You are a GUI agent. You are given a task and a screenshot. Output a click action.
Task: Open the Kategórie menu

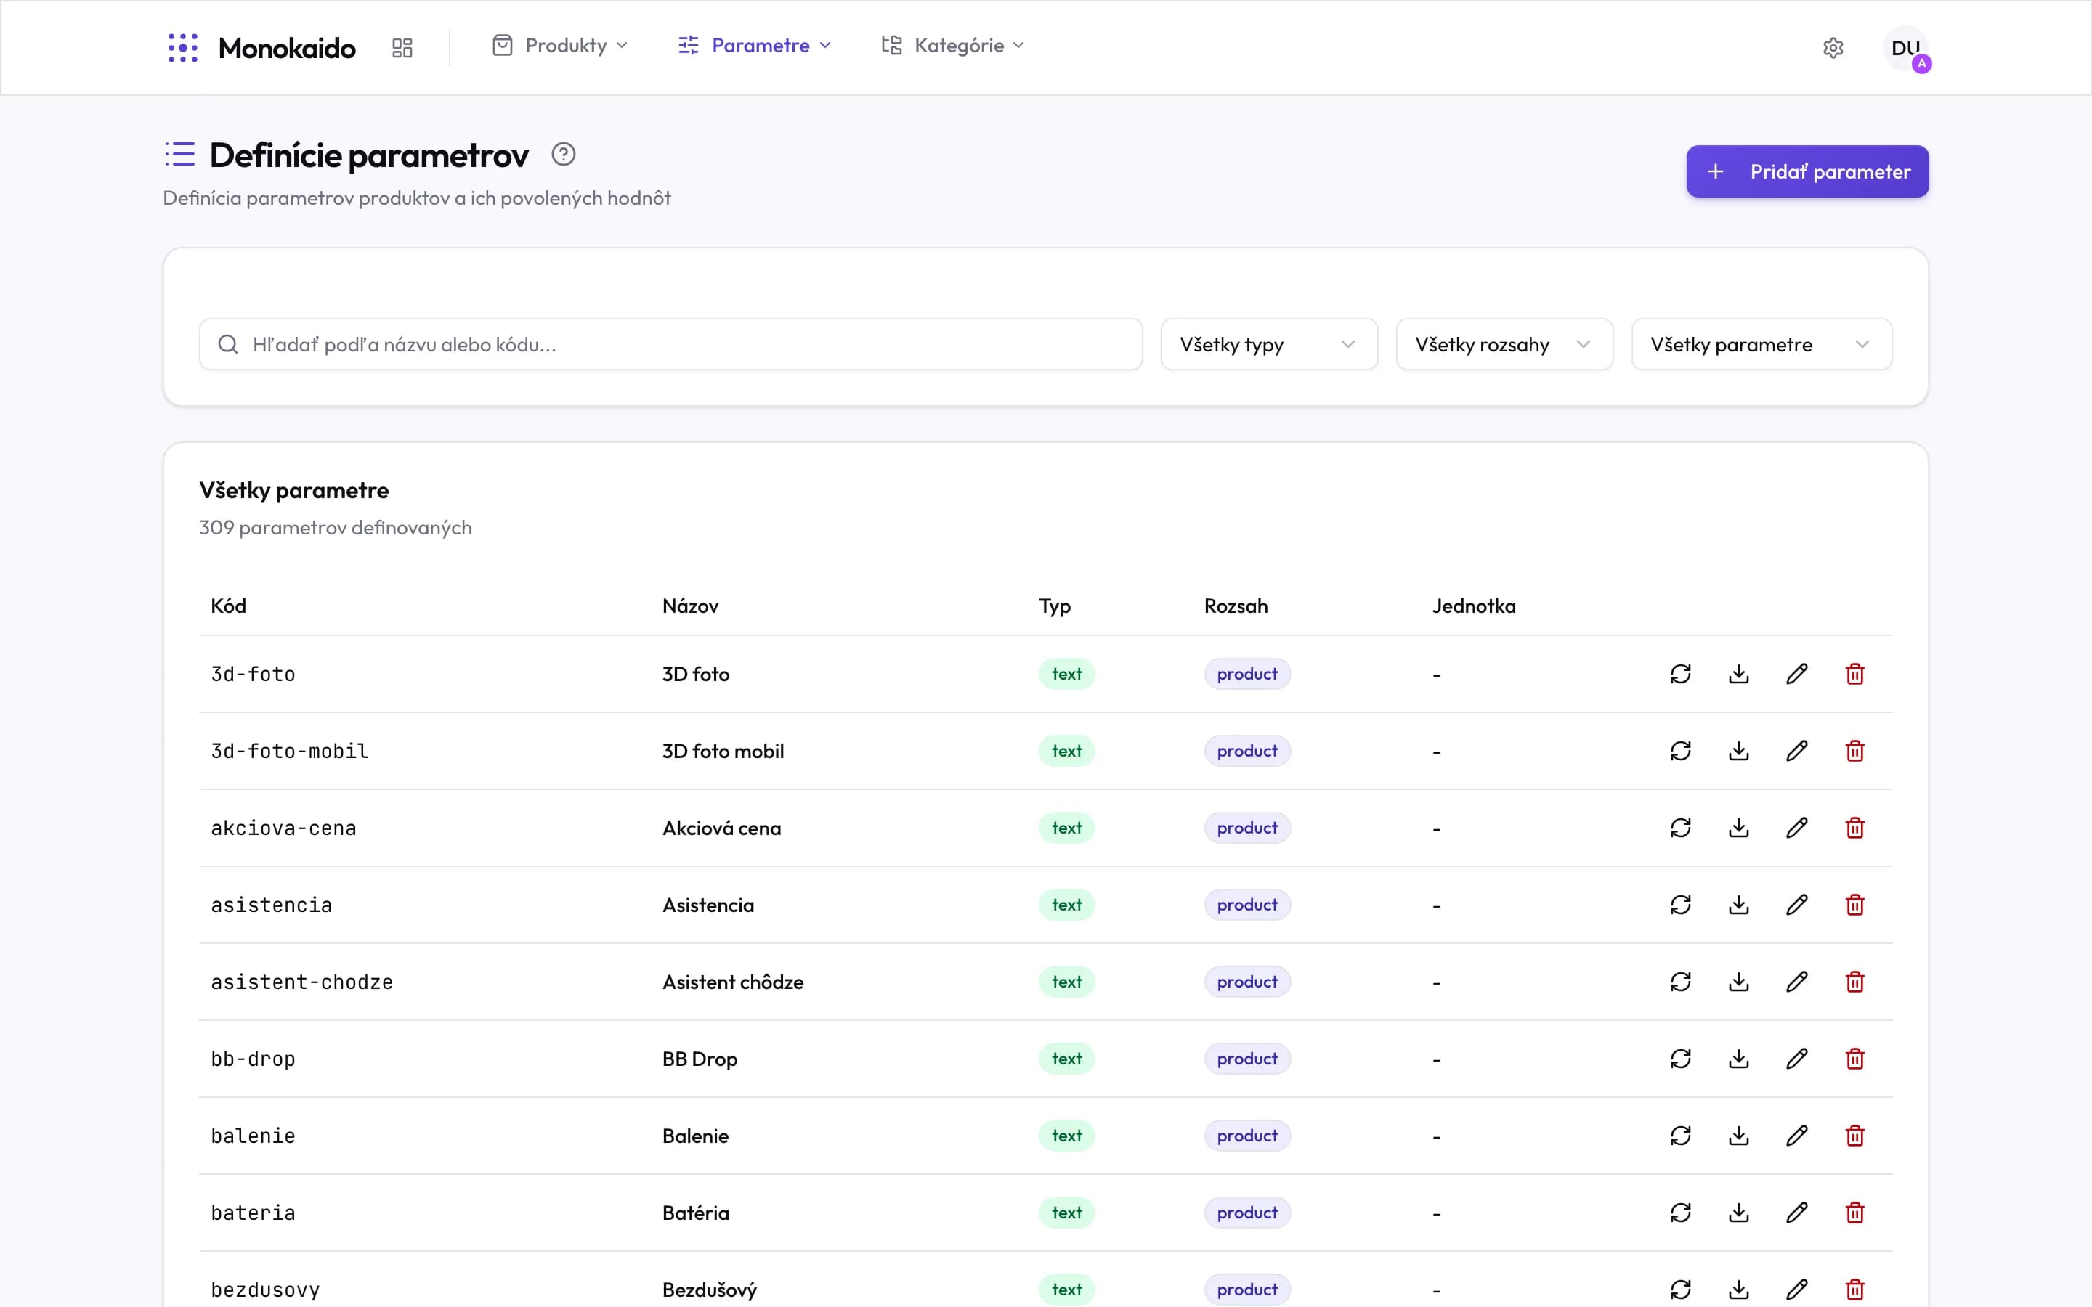pyautogui.click(x=952, y=46)
